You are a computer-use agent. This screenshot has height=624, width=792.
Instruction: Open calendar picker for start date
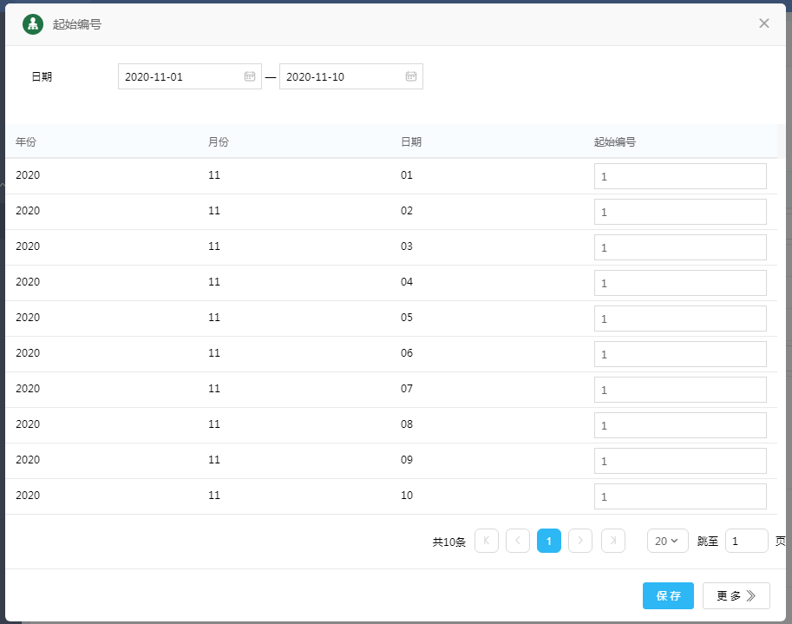[x=249, y=76]
